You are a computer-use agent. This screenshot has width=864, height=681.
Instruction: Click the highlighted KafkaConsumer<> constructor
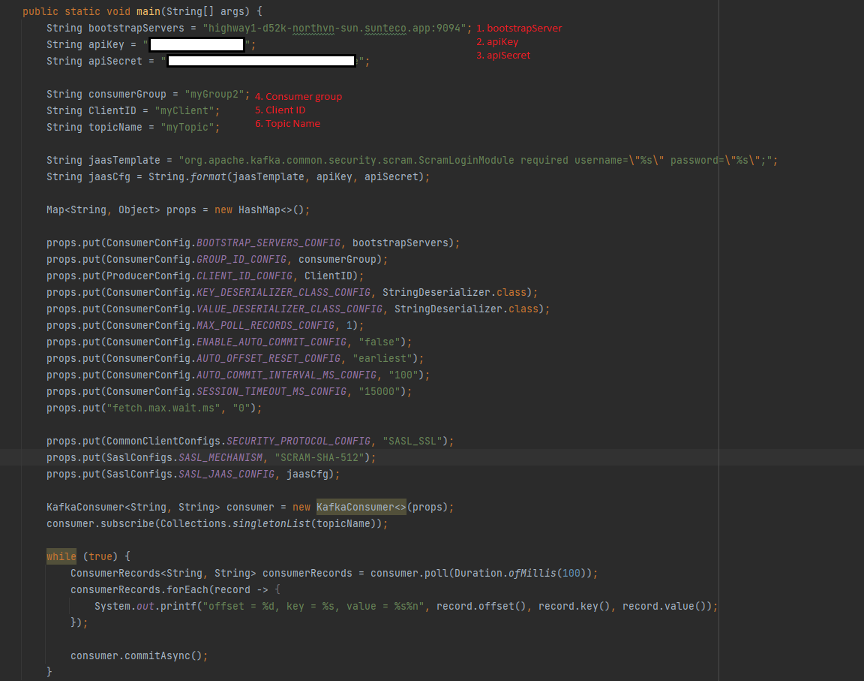(x=361, y=508)
